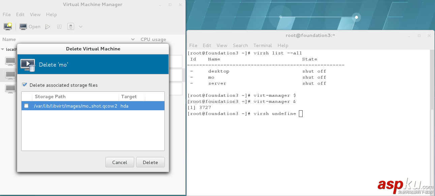The image size is (435, 196).
Task: Click the Name column header
Action: point(9,39)
